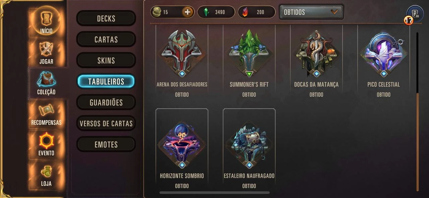Image resolution: width=429 pixels, height=198 pixels.
Task: Toggle the Obtidos filter checkmark
Action: [x=334, y=12]
